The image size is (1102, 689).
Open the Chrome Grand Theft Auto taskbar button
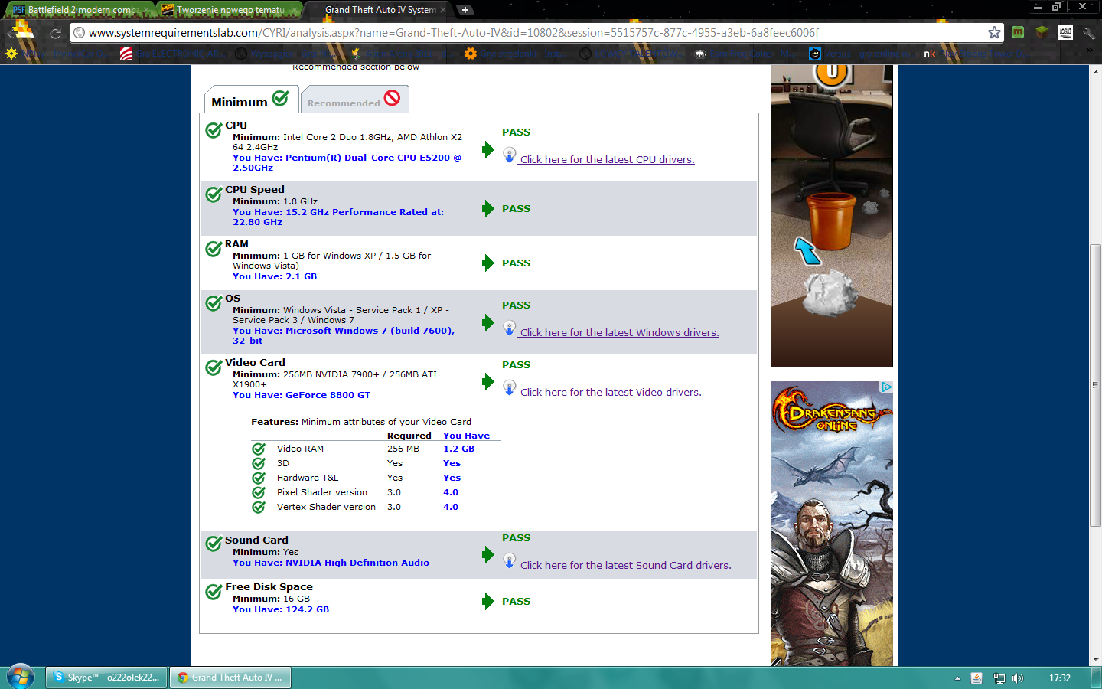230,678
